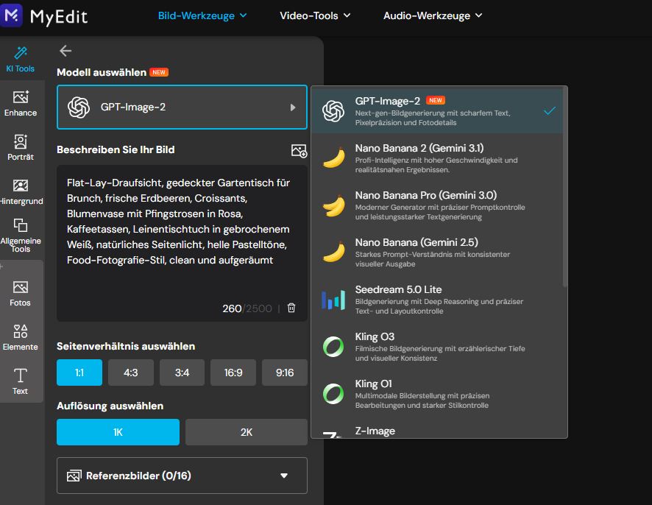The image size is (652, 505).
Task: Expand the Referenzbilder (0/16) section
Action: coord(182,476)
